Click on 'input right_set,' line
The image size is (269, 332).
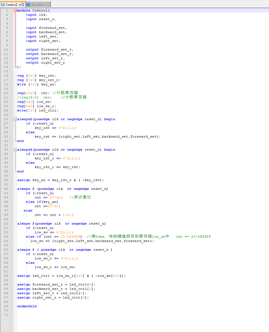[x=43, y=41]
